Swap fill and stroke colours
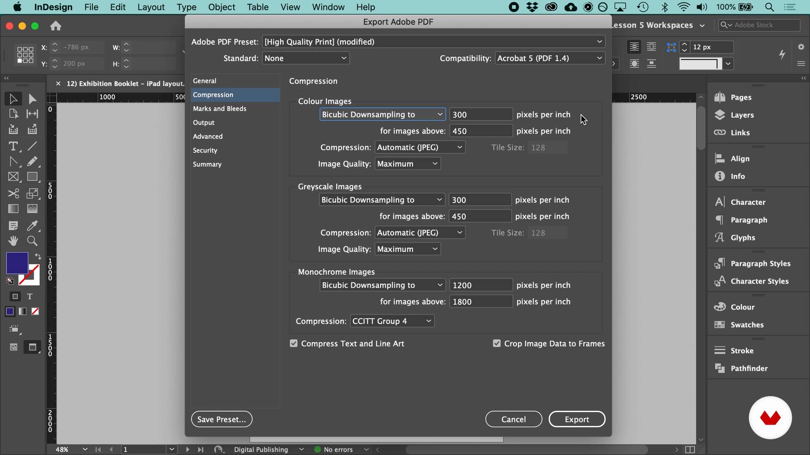Viewport: 810px width, 455px height. coord(38,256)
